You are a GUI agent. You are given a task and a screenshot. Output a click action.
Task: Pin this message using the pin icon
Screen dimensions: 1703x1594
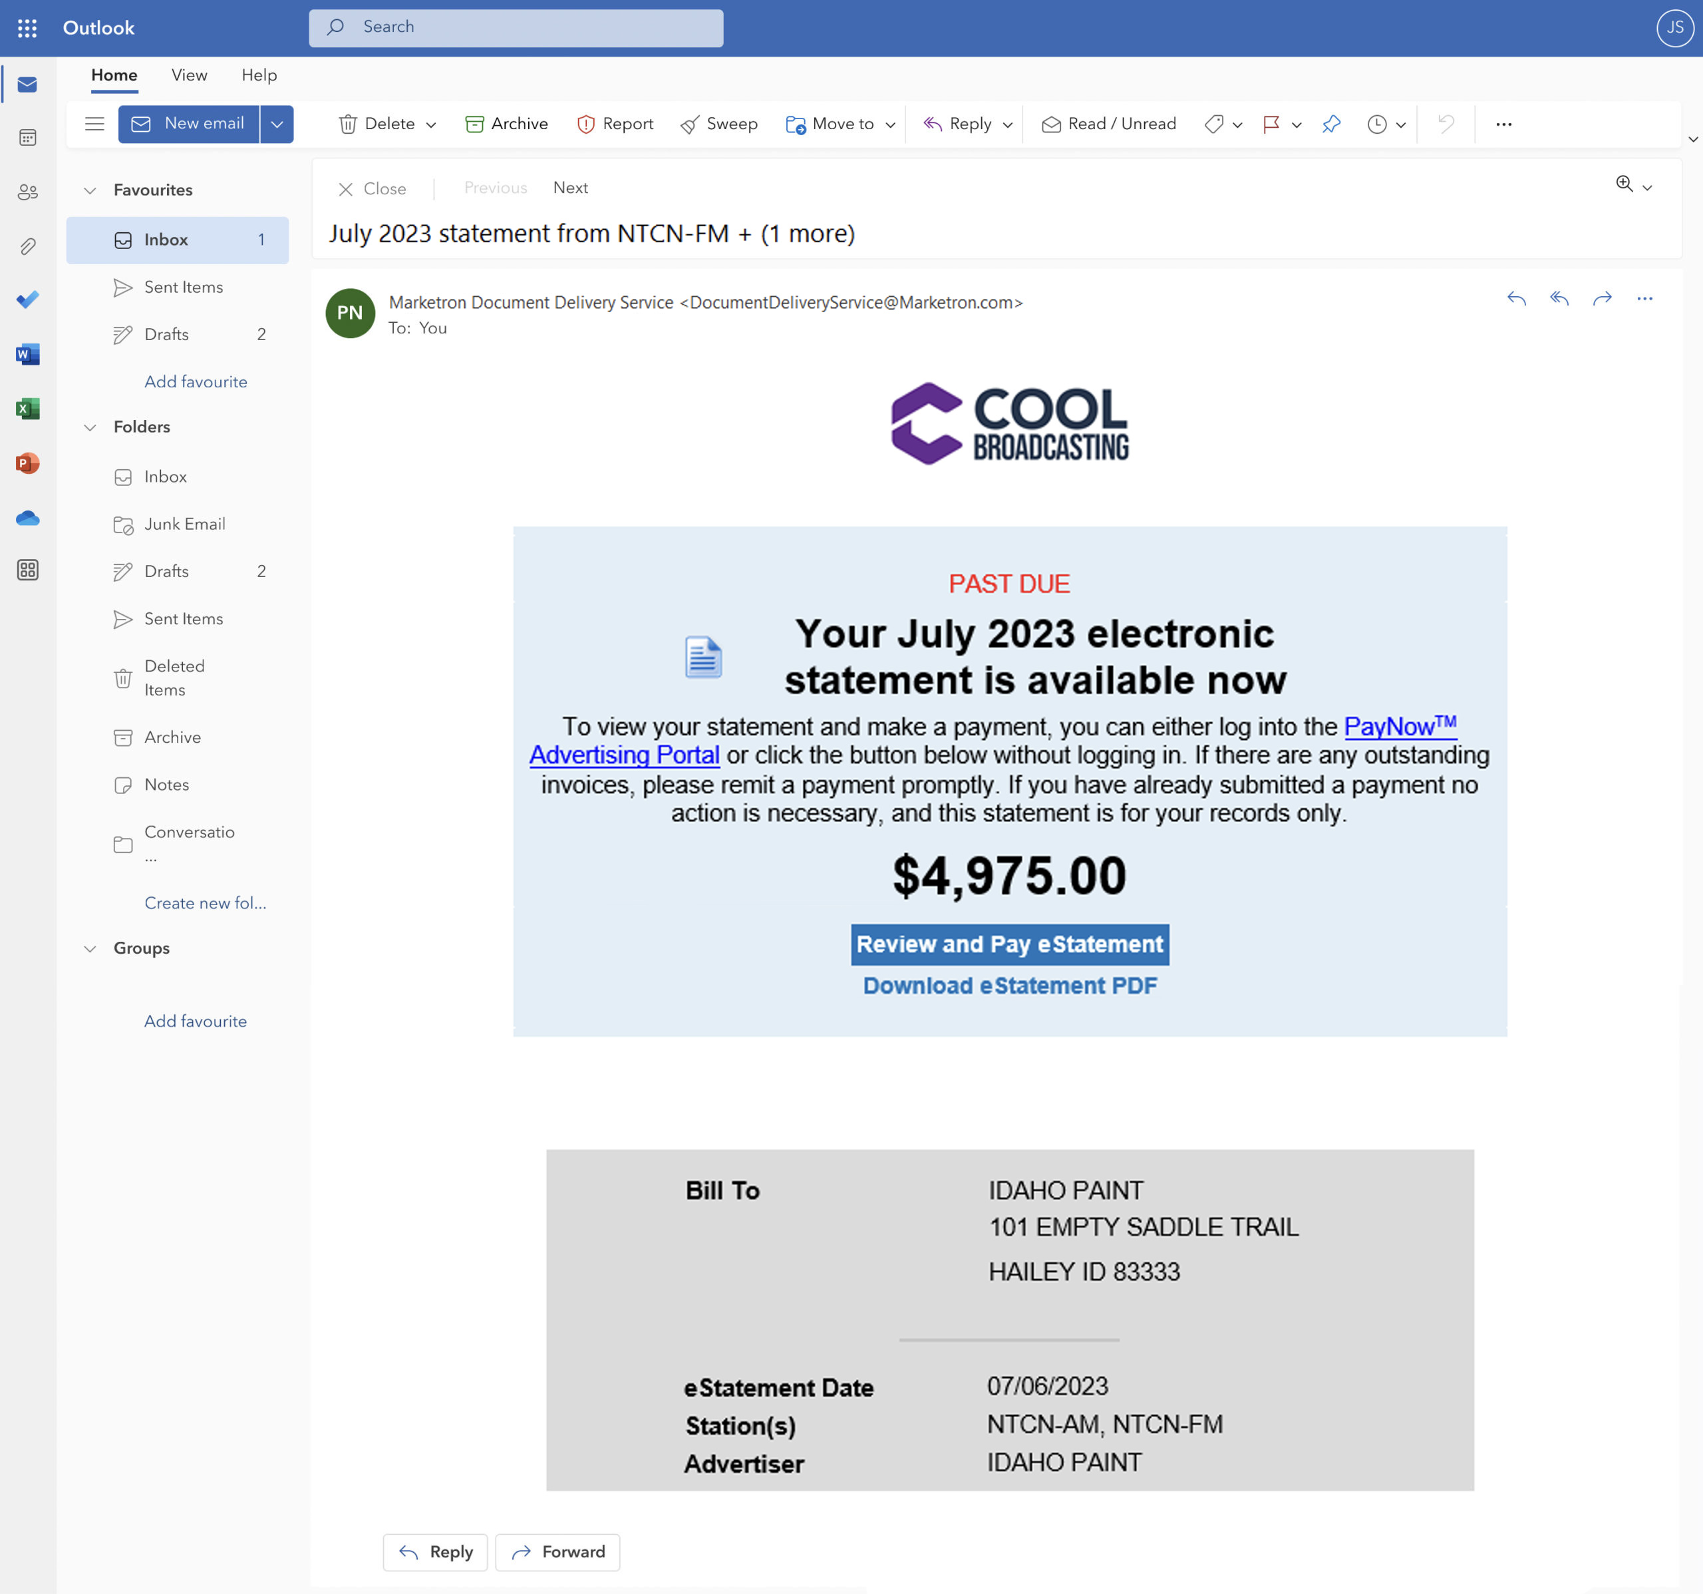click(x=1331, y=124)
